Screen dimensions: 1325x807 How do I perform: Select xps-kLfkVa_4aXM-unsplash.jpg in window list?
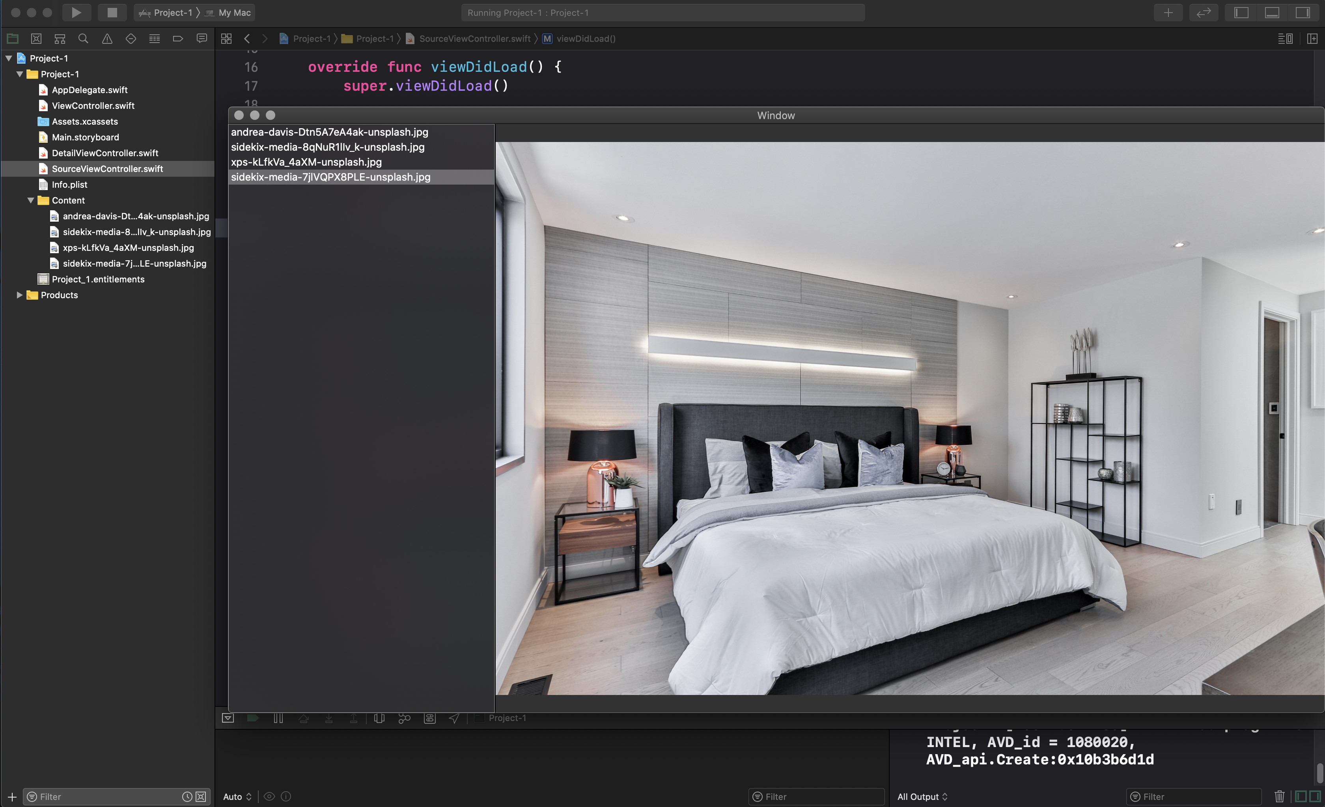coord(306,162)
